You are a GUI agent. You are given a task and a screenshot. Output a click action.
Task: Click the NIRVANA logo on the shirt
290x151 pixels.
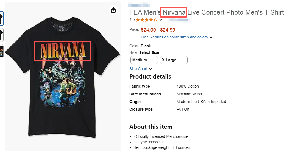[62, 50]
